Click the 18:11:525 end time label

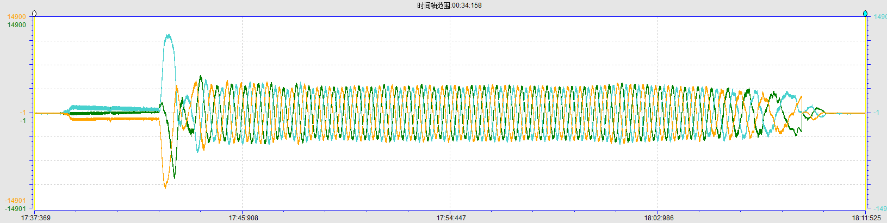click(866, 218)
